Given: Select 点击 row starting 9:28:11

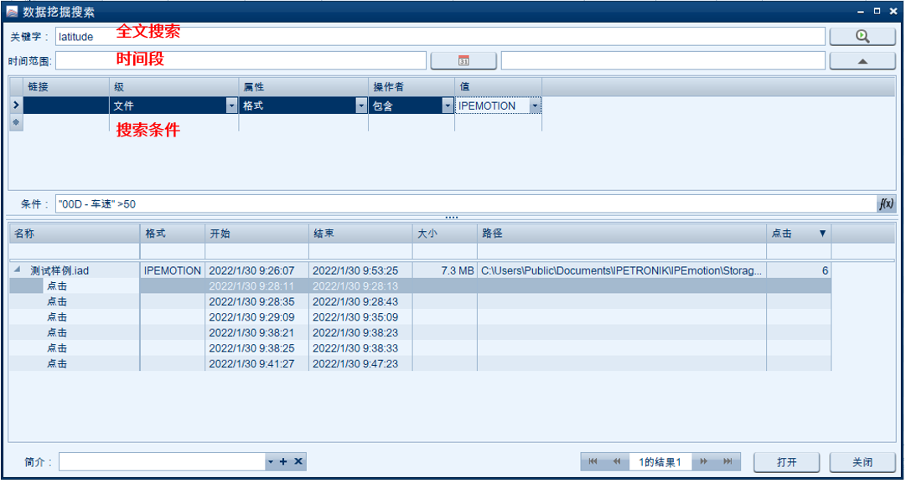Looking at the screenshot, I should pos(420,285).
